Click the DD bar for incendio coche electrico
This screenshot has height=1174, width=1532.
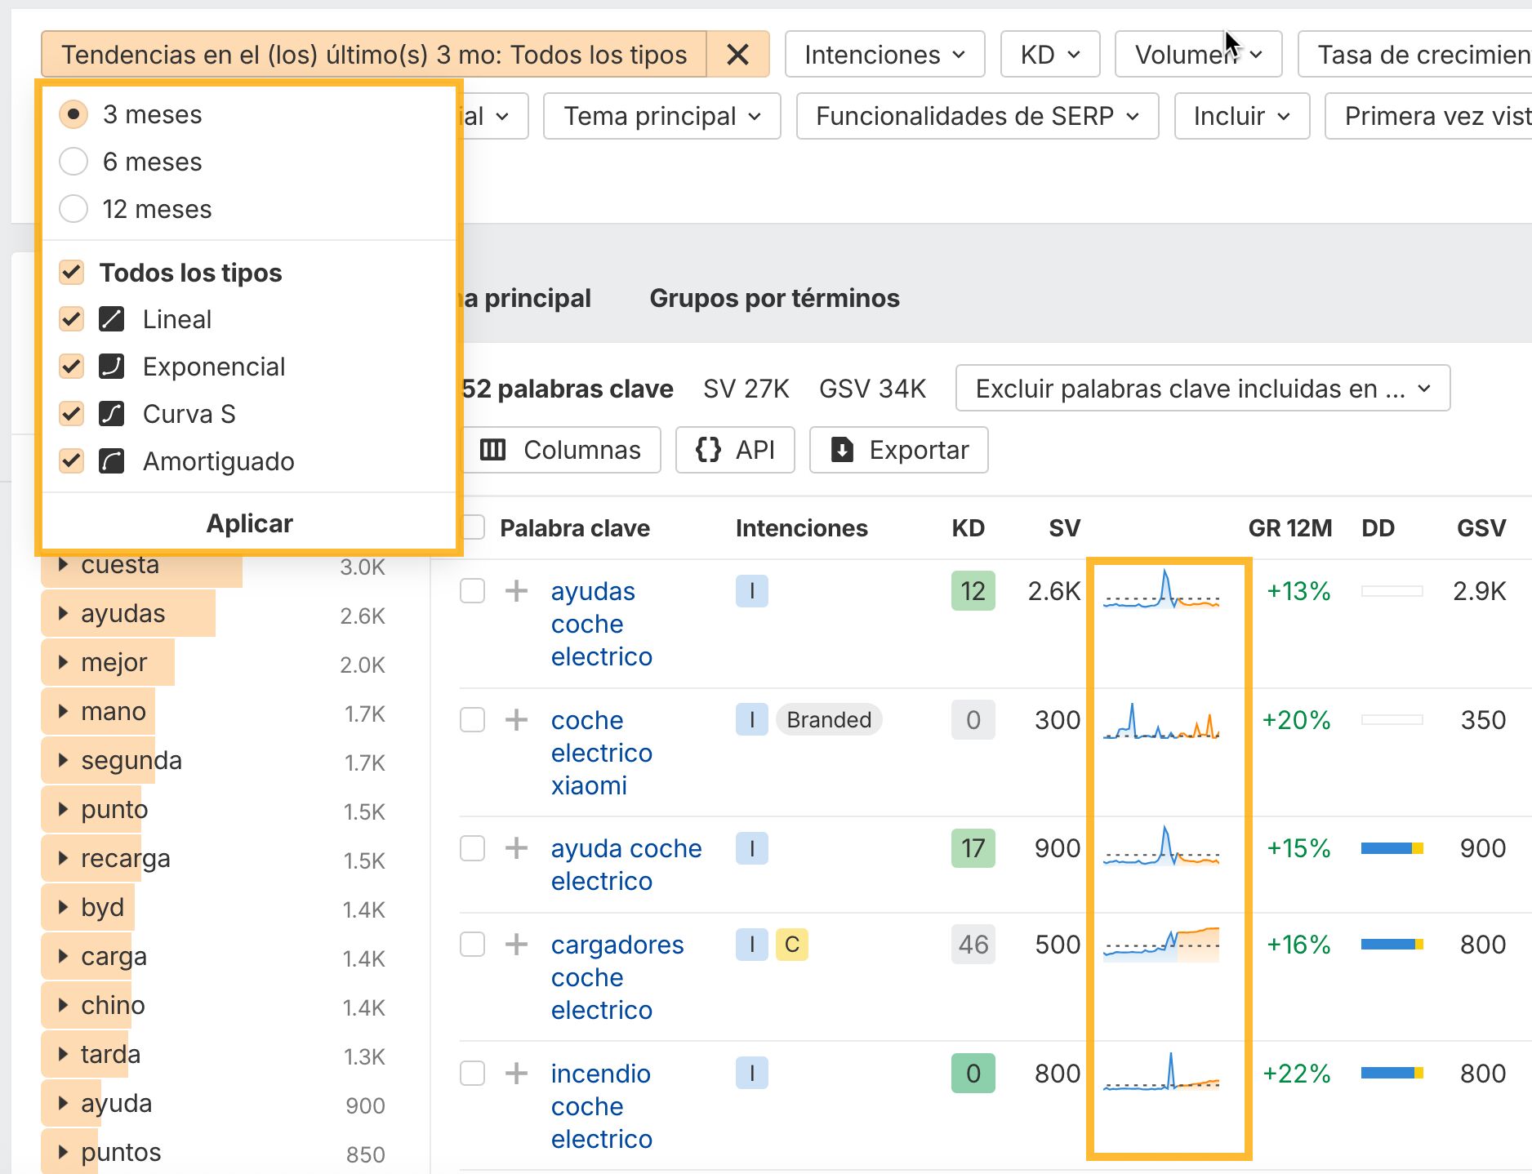pyautogui.click(x=1391, y=1074)
